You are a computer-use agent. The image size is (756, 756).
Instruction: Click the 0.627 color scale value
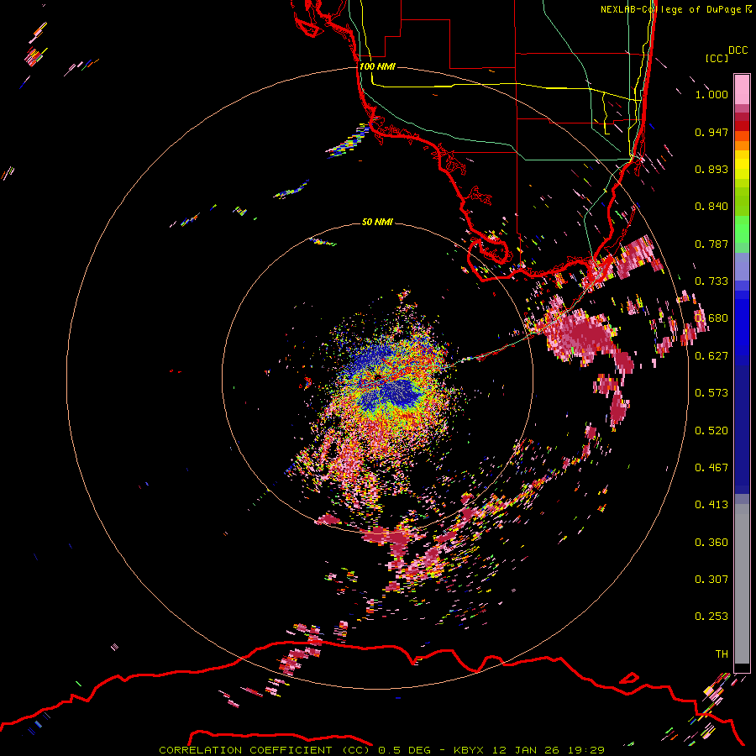pos(711,356)
